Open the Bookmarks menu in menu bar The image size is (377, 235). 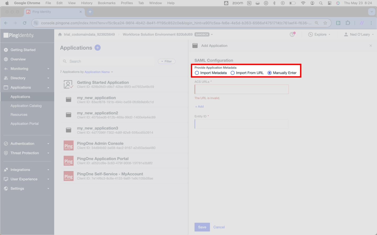107,3
